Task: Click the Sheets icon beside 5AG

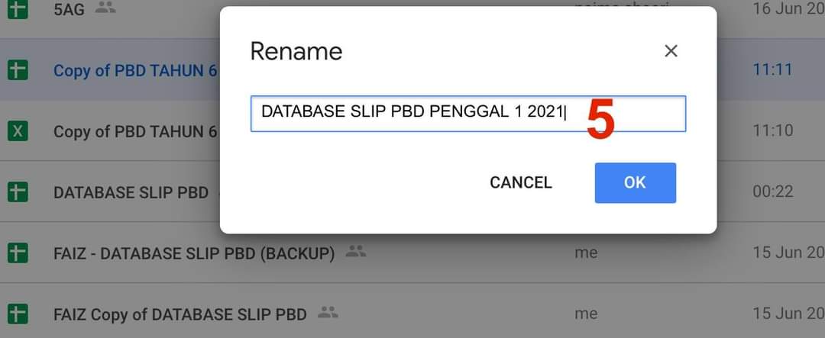Action: tap(18, 10)
